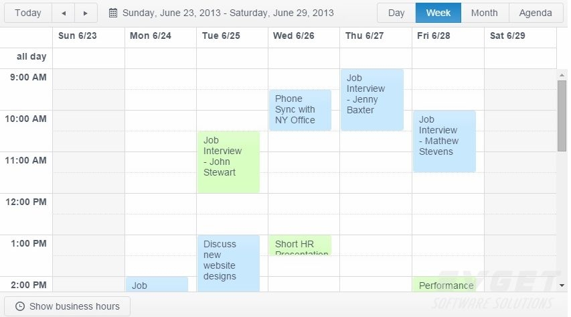Viewport: 571px width, 317px height.
Task: Open the Agenda view
Action: pyautogui.click(x=536, y=13)
